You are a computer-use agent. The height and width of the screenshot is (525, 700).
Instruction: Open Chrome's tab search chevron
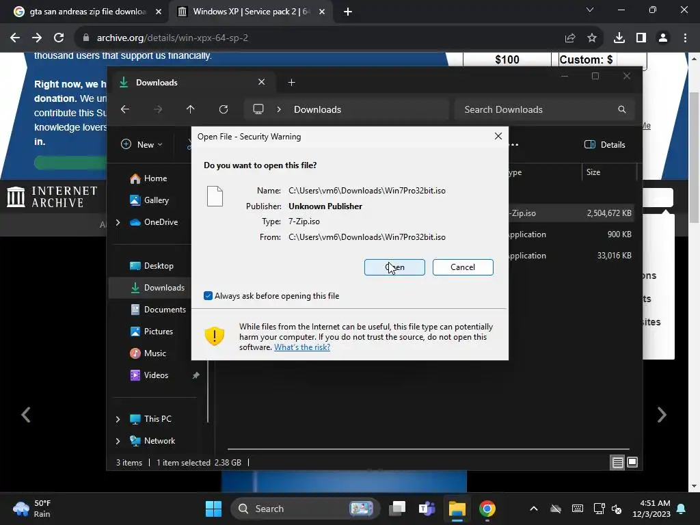click(590, 10)
